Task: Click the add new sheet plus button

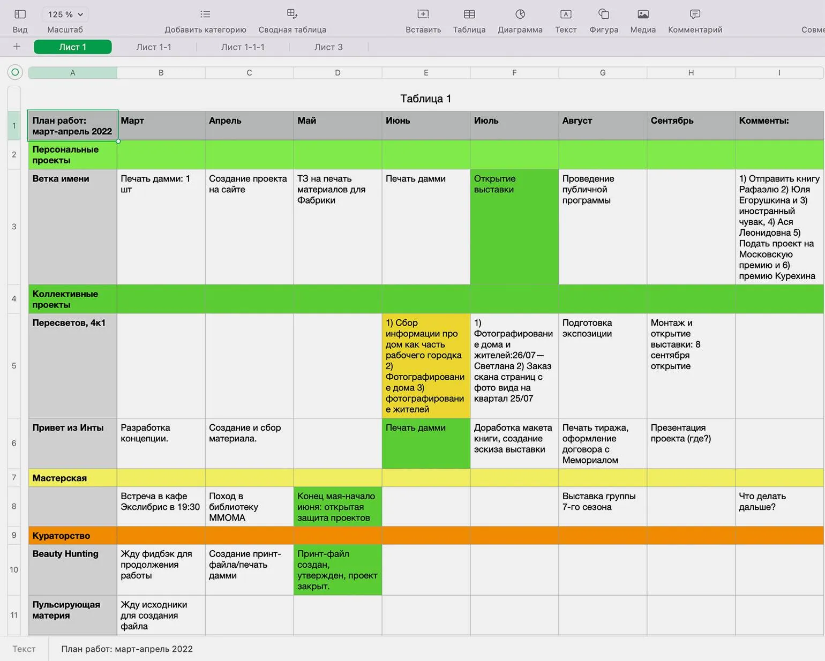Action: point(17,47)
